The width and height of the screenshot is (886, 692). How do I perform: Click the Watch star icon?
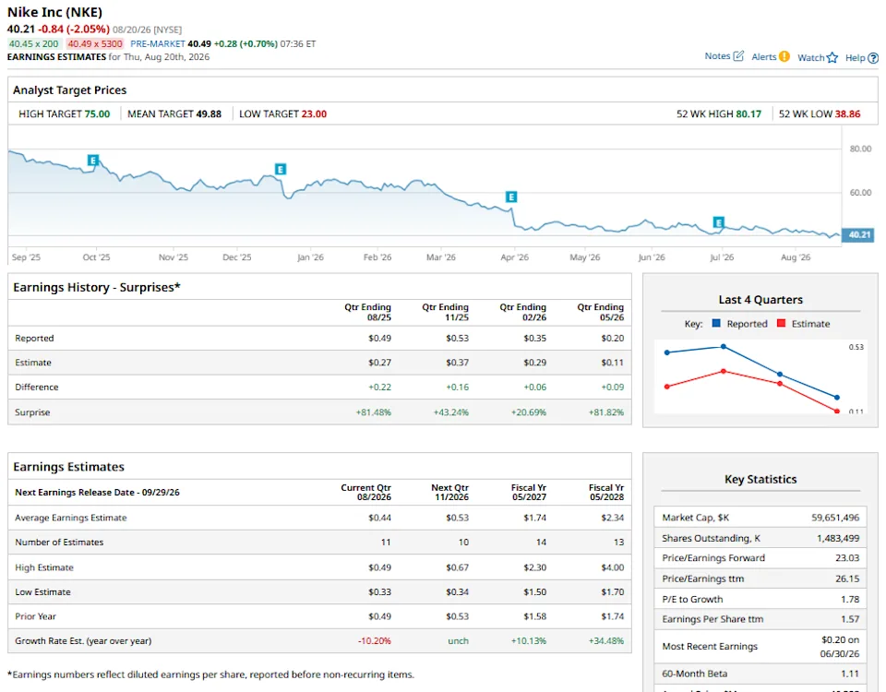pos(832,57)
